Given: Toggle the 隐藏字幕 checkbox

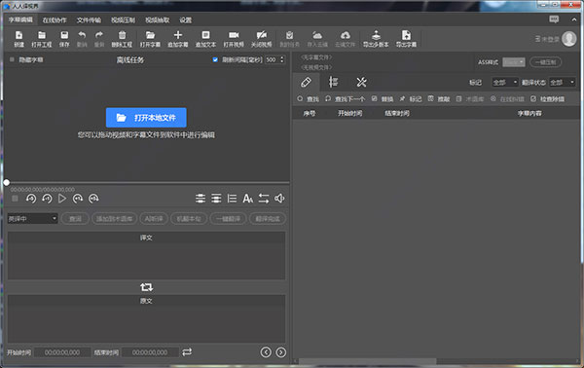Looking at the screenshot, I should pyautogui.click(x=12, y=59).
